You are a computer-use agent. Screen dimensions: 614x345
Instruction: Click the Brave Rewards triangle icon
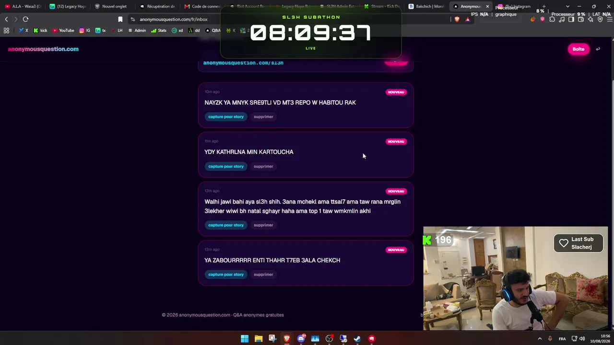(468, 19)
